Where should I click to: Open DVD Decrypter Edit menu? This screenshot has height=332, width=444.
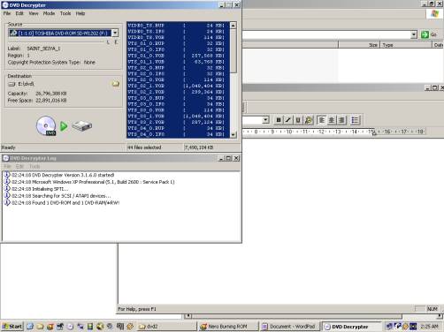tap(19, 13)
